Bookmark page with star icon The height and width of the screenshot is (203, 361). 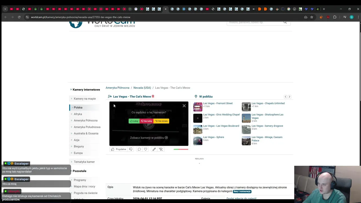point(312,17)
